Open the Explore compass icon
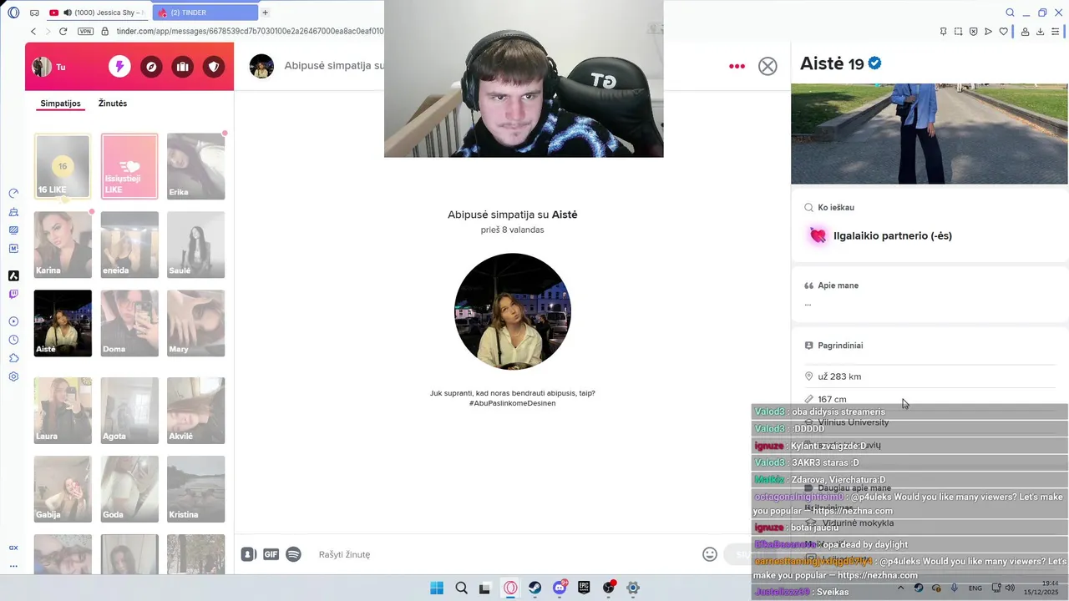This screenshot has height=601, width=1069. coord(151,67)
